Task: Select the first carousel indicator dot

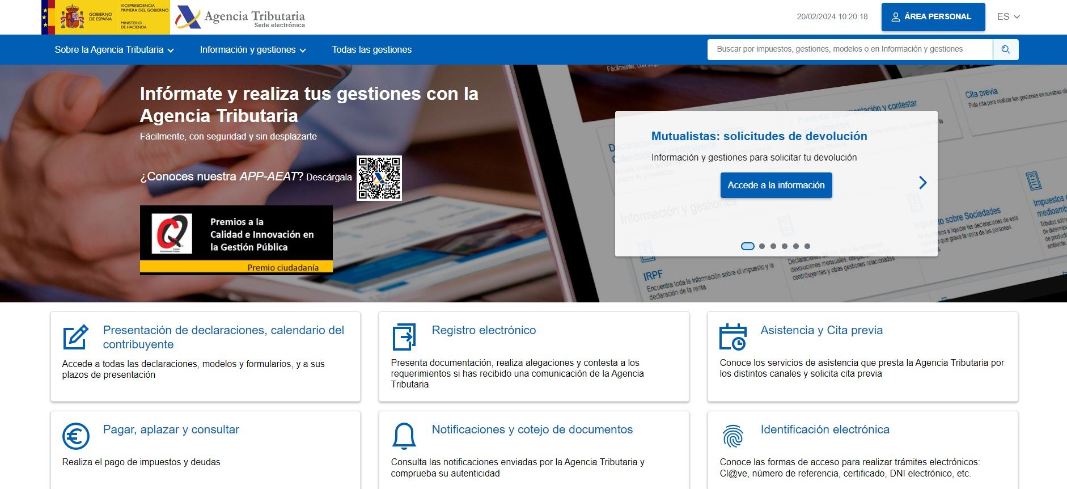Action: (748, 246)
